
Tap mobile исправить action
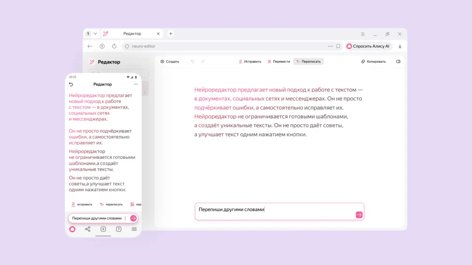[x=82, y=204]
